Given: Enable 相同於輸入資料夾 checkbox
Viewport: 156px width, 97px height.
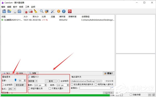Looking at the screenshot, I should click(x=96, y=84).
